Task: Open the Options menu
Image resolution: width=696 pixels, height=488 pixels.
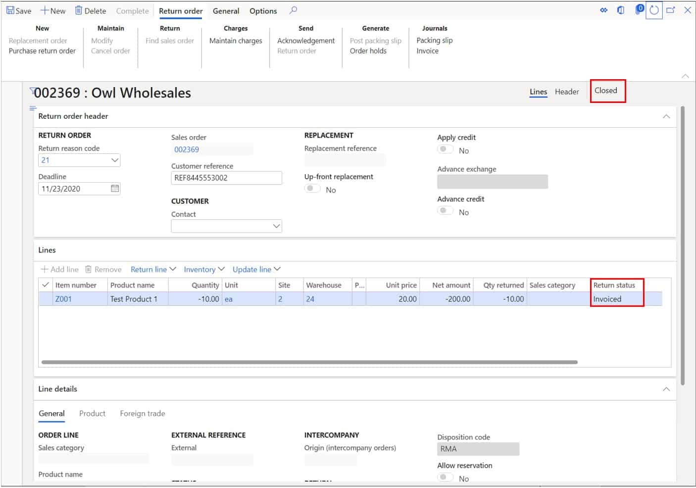Action: coord(262,10)
